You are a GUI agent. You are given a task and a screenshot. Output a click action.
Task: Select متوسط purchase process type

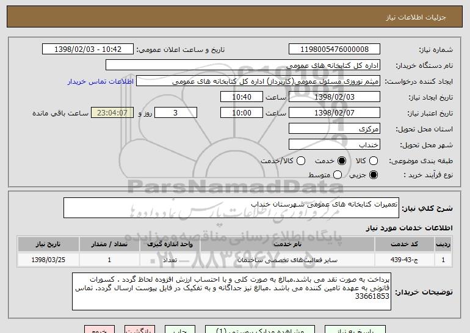337,175
